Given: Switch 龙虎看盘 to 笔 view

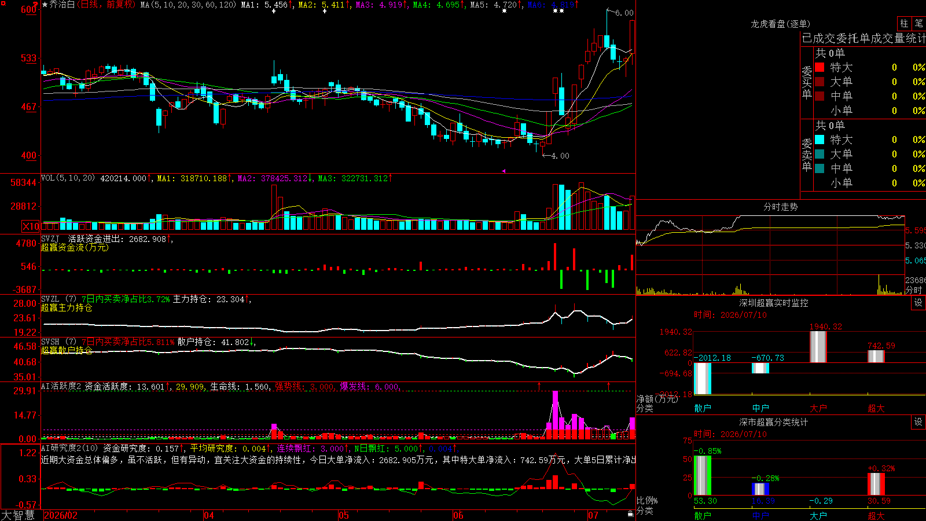Looking at the screenshot, I should coord(918,23).
